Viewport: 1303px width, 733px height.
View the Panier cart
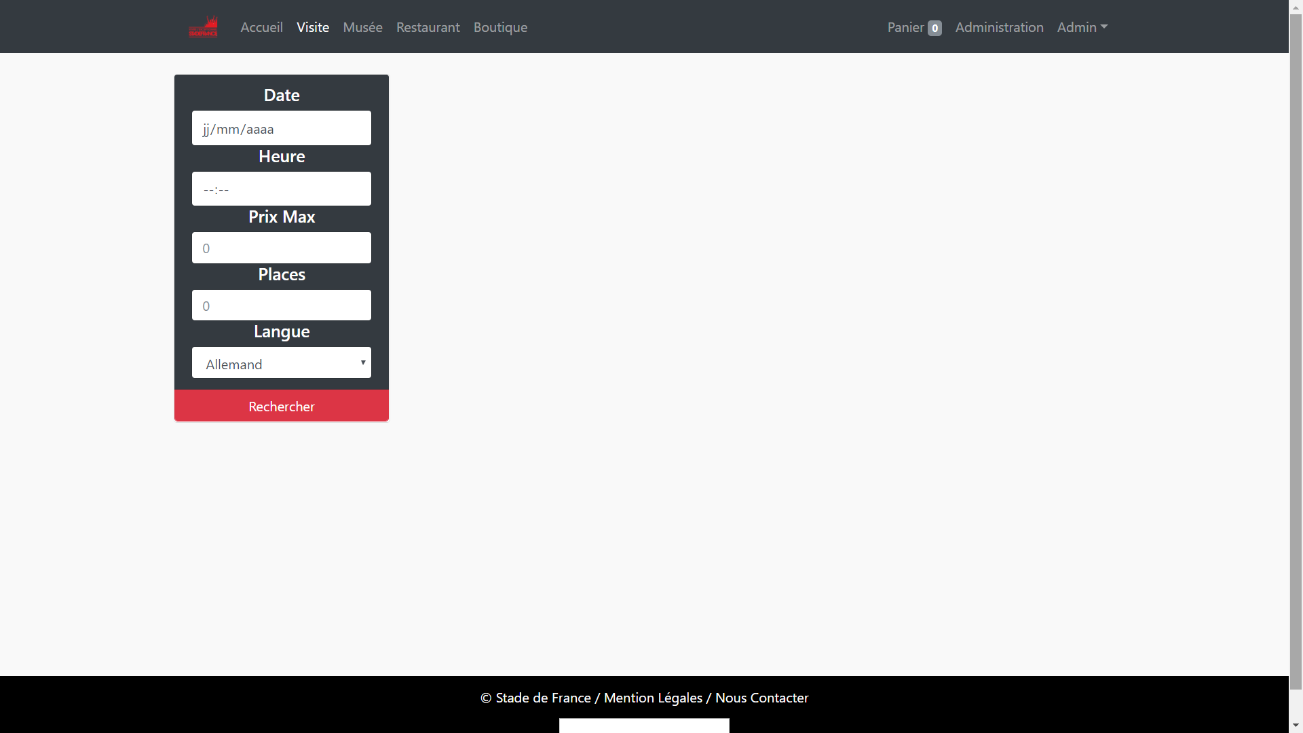[914, 27]
